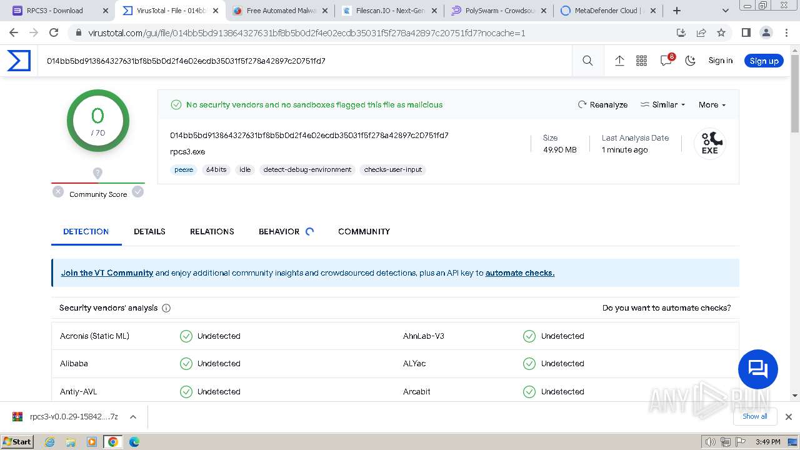The image size is (800, 450).
Task: Open the More dropdown
Action: [712, 104]
